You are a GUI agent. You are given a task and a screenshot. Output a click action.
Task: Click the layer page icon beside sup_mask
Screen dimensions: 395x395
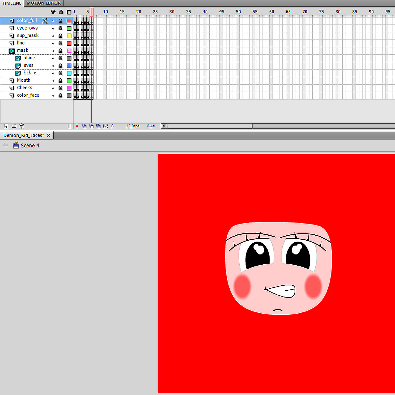click(12, 36)
